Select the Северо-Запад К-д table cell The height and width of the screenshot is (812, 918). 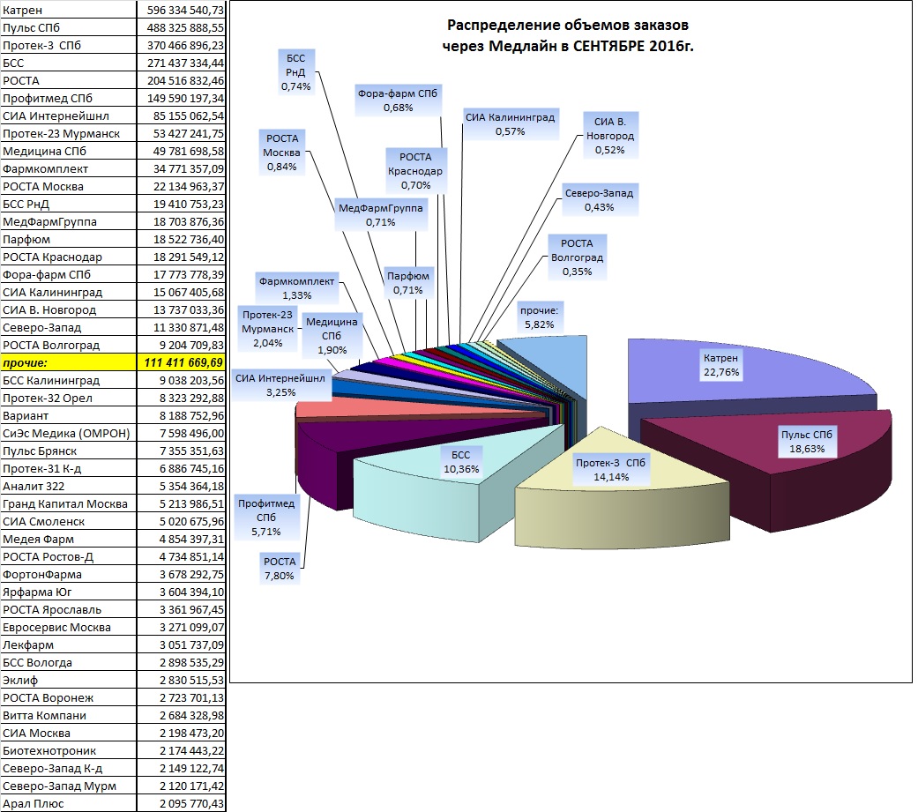[69, 768]
